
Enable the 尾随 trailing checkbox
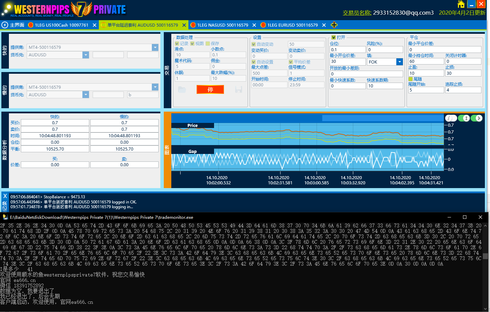pyautogui.click(x=410, y=79)
